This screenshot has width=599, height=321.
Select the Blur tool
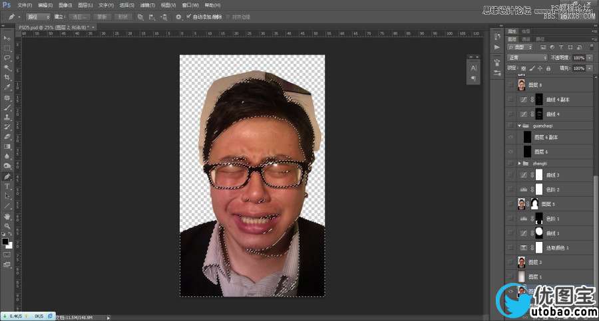(x=7, y=156)
